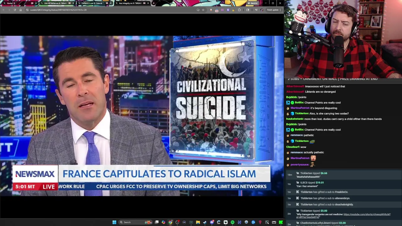This screenshot has width=402, height=226.
Task: Close the Home / X tab
Action: click(36, 3)
